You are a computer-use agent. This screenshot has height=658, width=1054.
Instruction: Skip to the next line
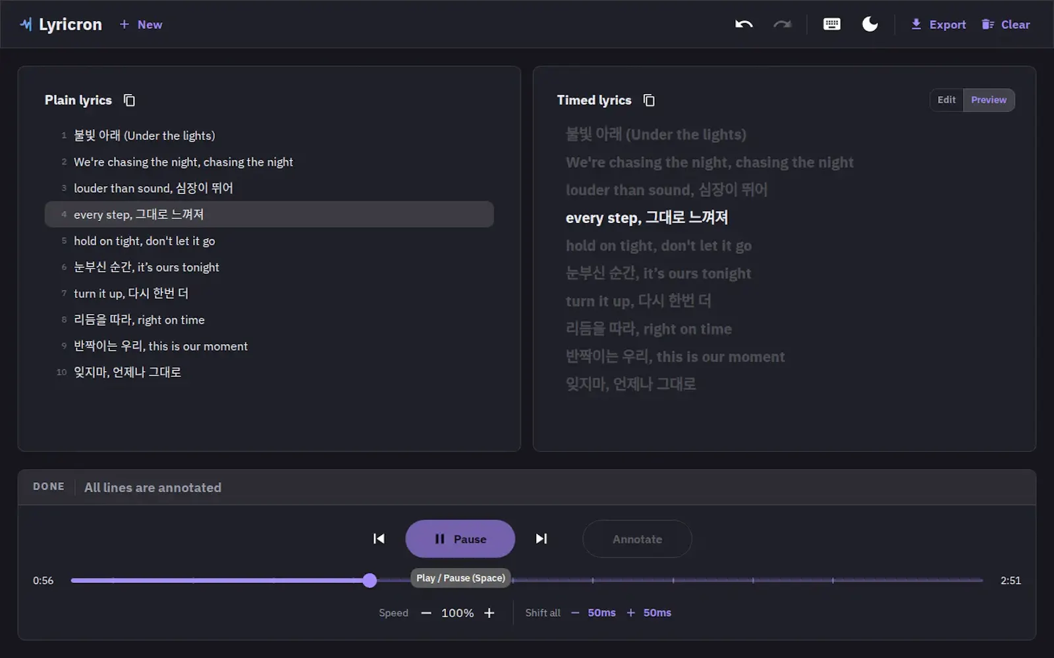coord(541,539)
